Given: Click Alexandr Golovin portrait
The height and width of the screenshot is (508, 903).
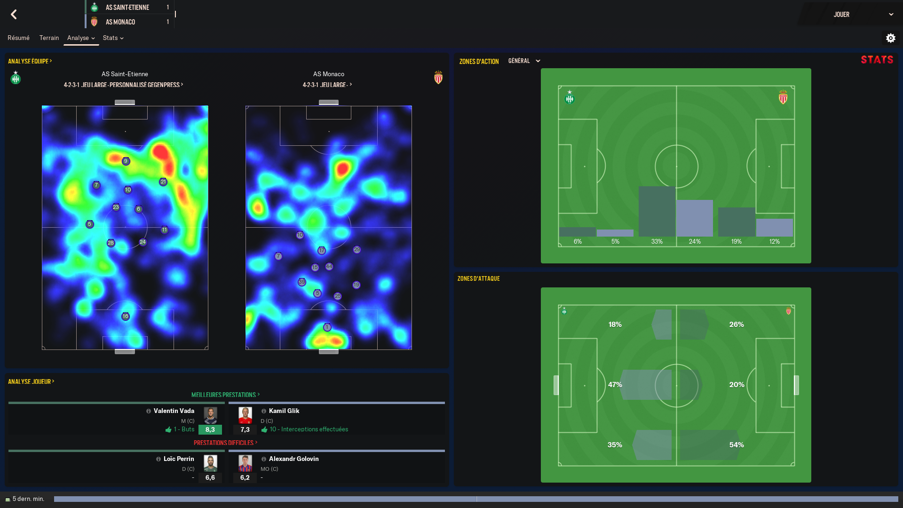Looking at the screenshot, I should pos(245,463).
